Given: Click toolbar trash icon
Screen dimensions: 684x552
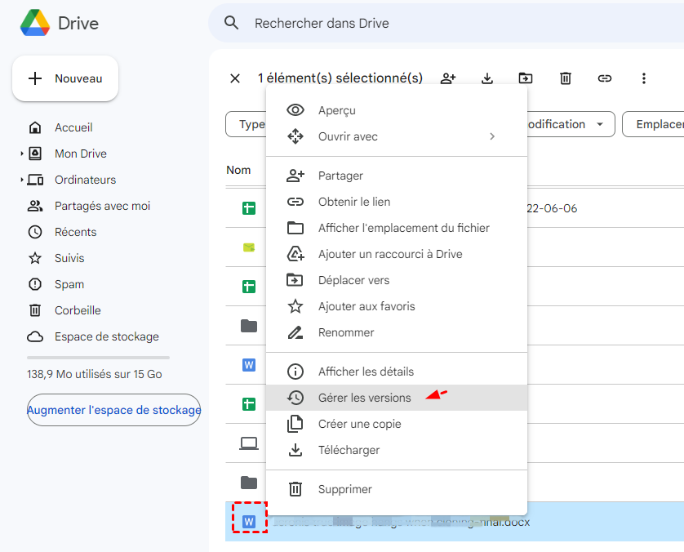Looking at the screenshot, I should [x=566, y=78].
